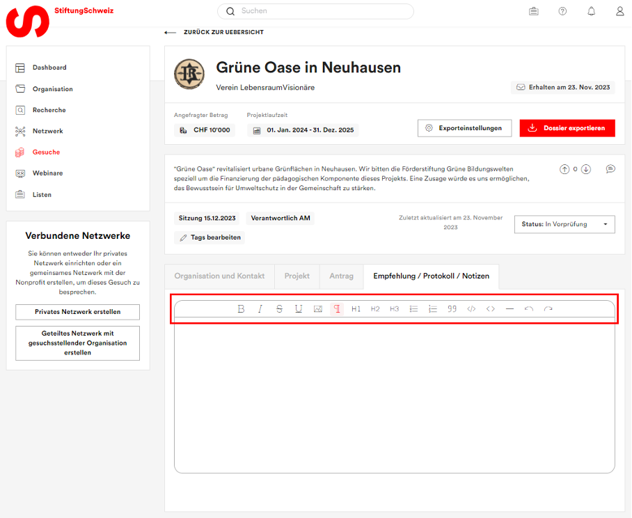The width and height of the screenshot is (632, 518).
Task: Click the Dossier exportieren button
Action: 567,128
